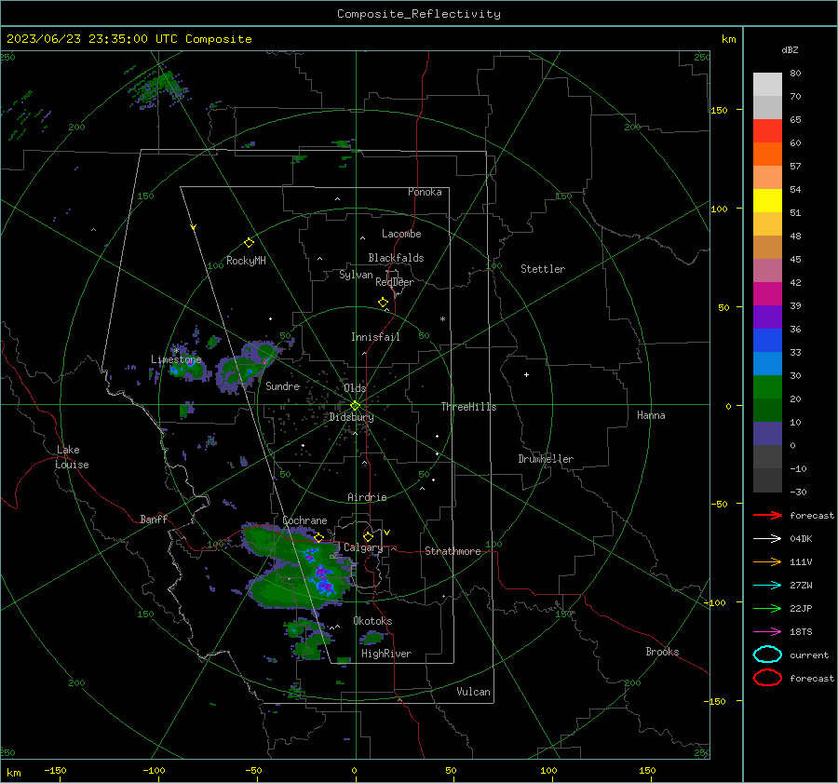Click the radar echo beside Limestone
Screen dimensions: 838x783
pos(188,369)
